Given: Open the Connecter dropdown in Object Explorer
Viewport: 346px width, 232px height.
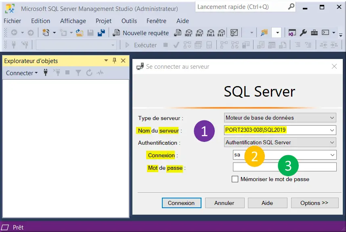Looking at the screenshot, I should click(22, 73).
